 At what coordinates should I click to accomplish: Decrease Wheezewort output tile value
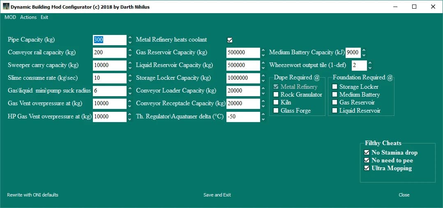(x=370, y=68)
